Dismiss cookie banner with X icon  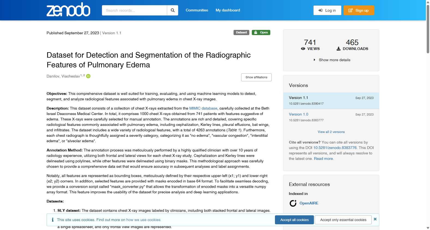coord(375,219)
